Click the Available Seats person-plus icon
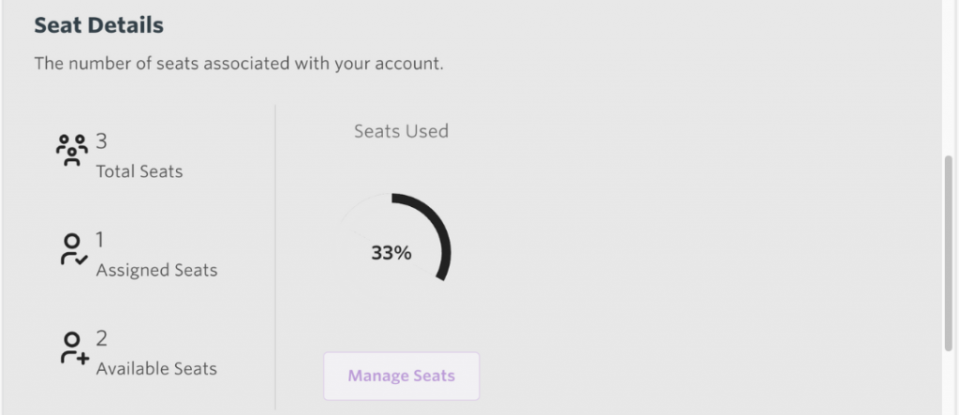The image size is (959, 415). 75,348
